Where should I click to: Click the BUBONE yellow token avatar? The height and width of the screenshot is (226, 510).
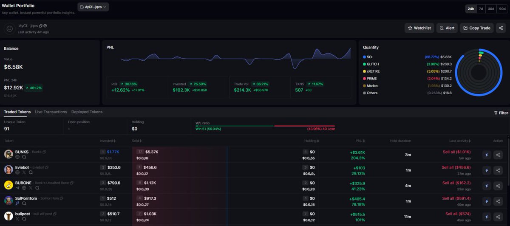8,185
